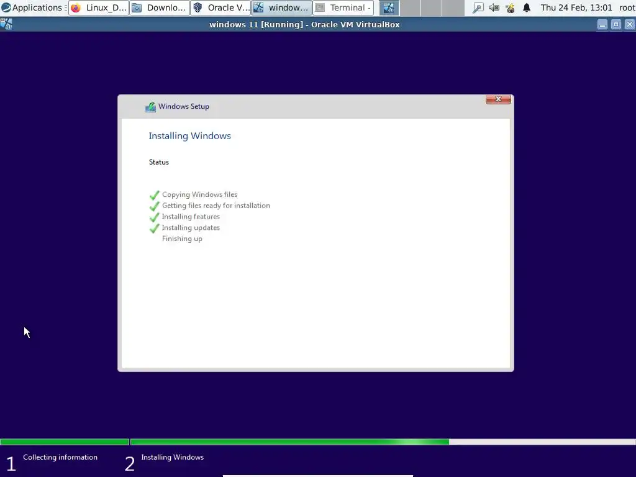Open the root user menu
Screen dimensions: 636x477
[x=627, y=7]
